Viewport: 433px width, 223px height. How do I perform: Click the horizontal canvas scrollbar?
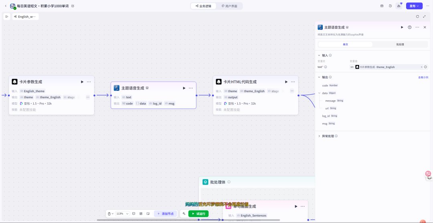[x=188, y=220]
